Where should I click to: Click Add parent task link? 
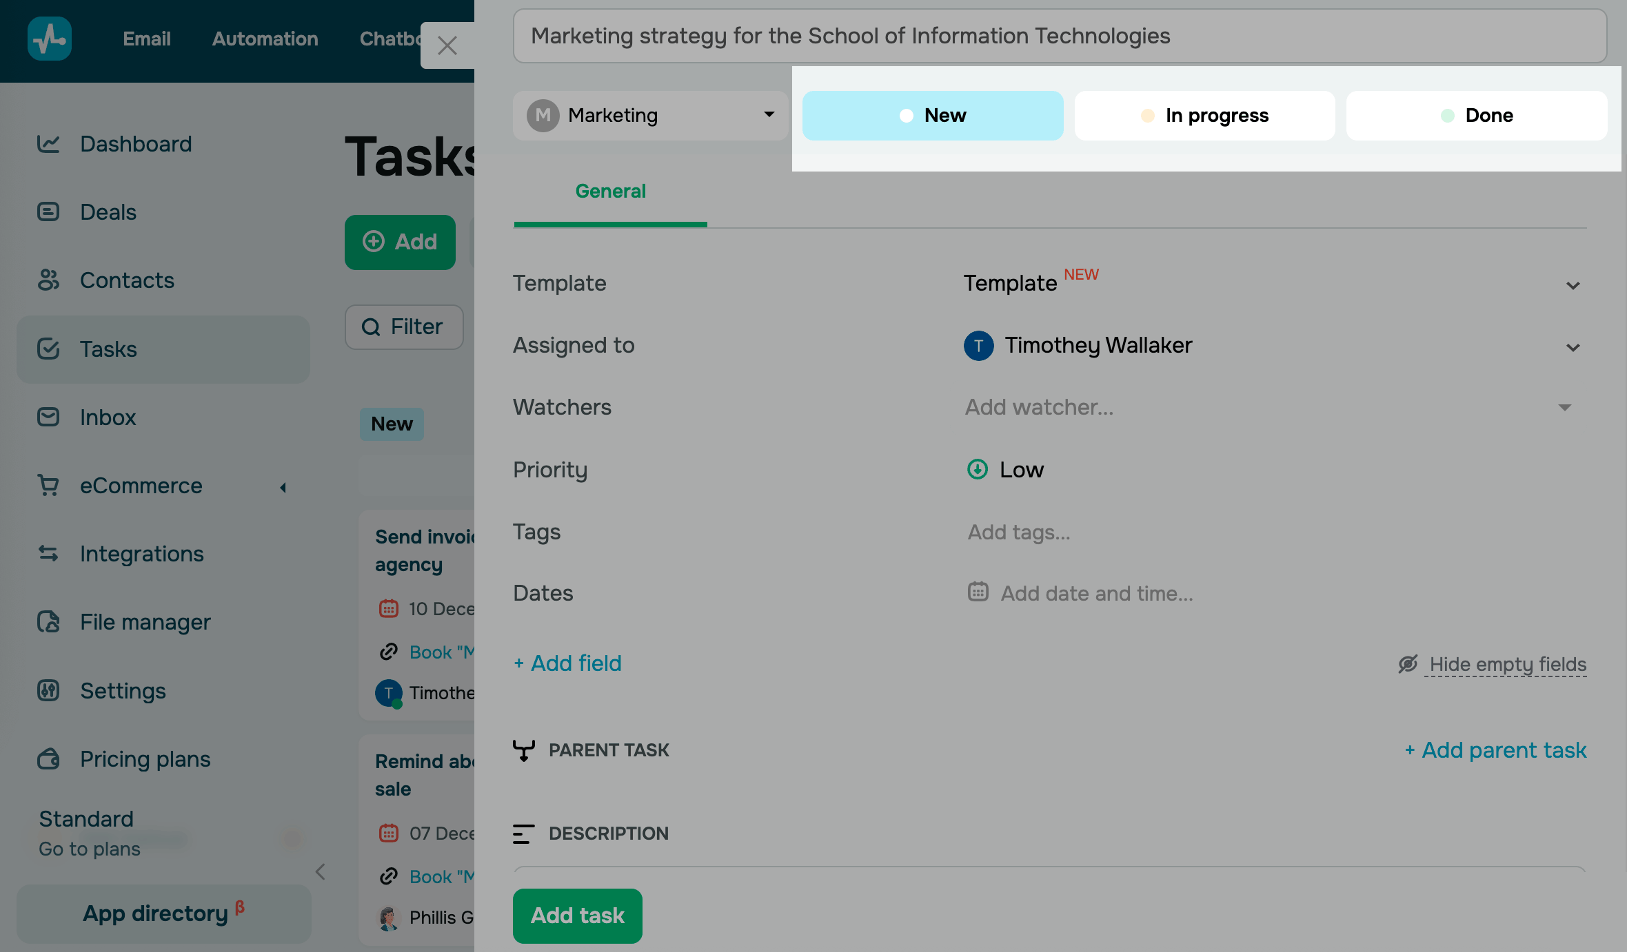click(1495, 750)
